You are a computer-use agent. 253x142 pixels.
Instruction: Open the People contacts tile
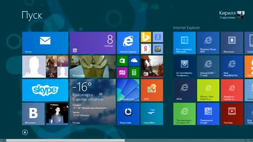[x=45, y=67]
